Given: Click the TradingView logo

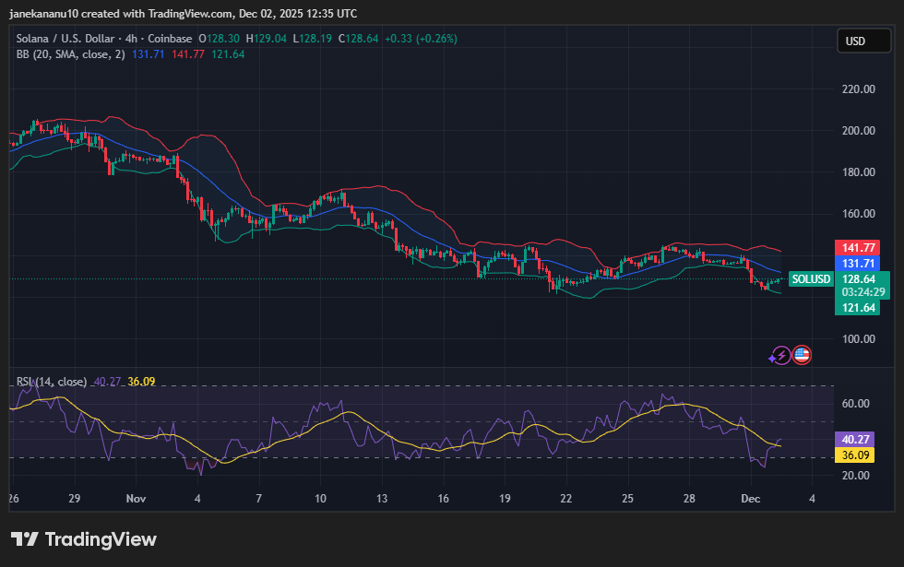Looking at the screenshot, I should [84, 539].
